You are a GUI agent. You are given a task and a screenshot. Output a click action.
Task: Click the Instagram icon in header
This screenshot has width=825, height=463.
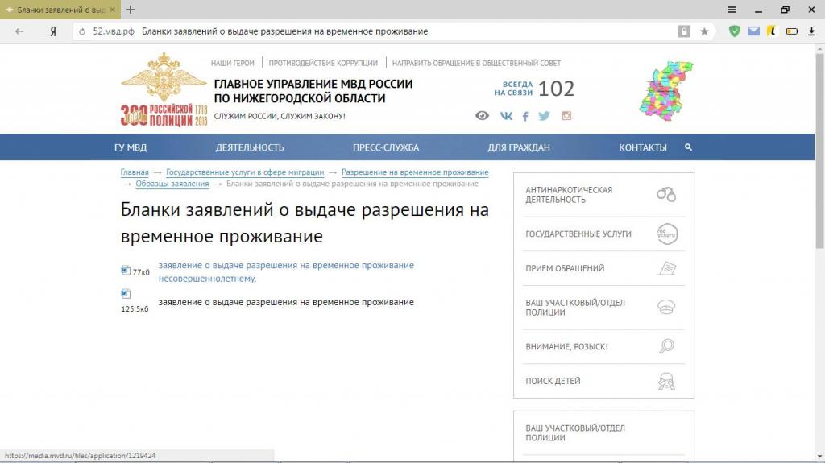pos(566,116)
